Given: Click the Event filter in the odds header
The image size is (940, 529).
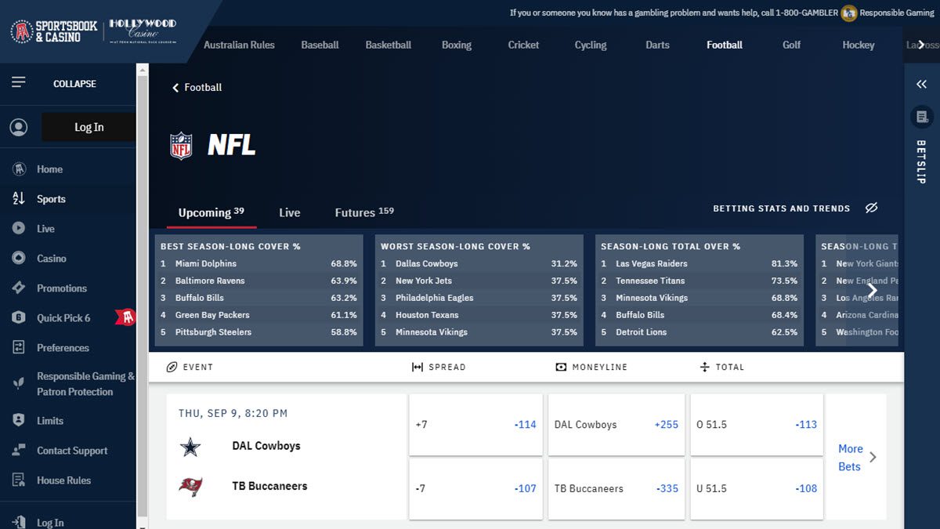Looking at the screenshot, I should click(189, 367).
